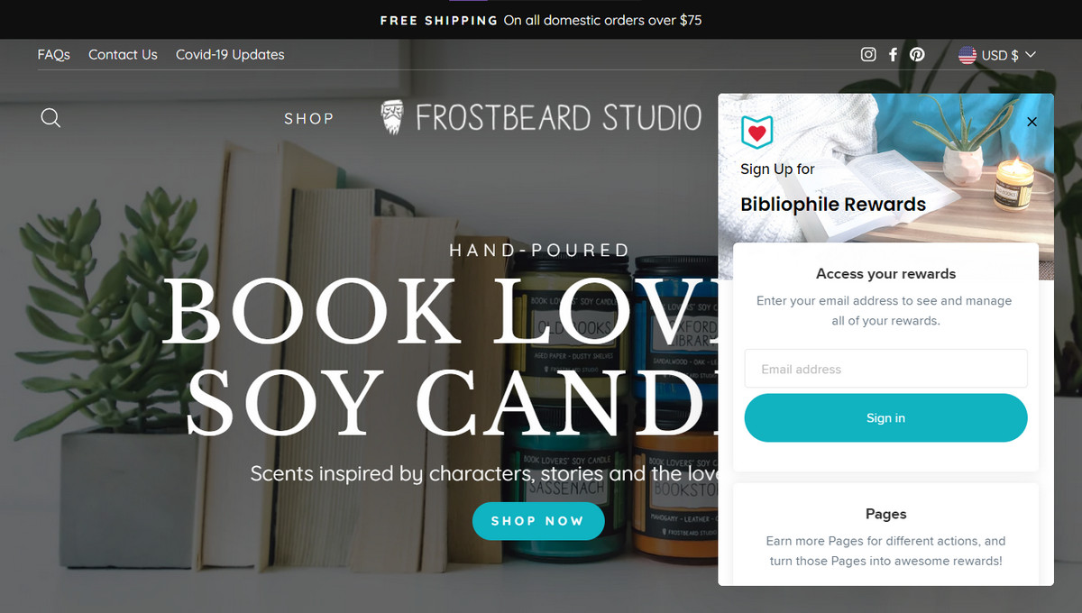Screen dimensions: 1082x613
Task: Go to the FAQs page
Action: (x=54, y=55)
